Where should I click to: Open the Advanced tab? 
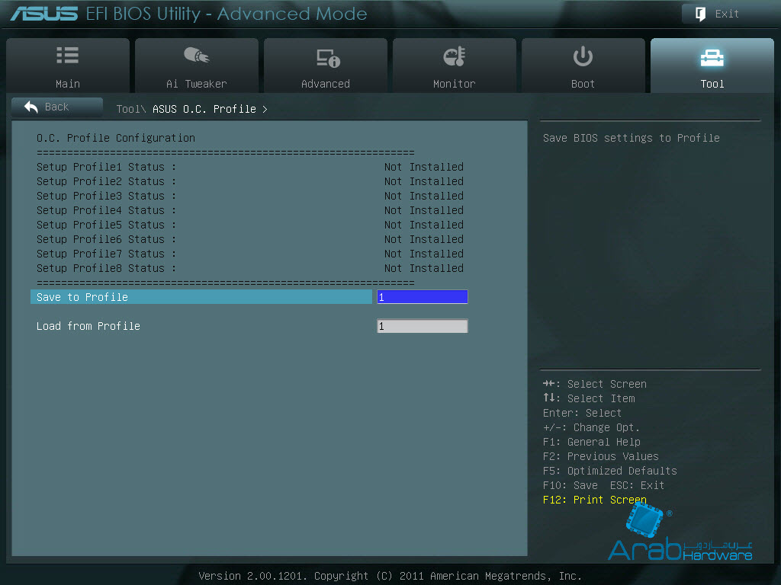tap(326, 66)
